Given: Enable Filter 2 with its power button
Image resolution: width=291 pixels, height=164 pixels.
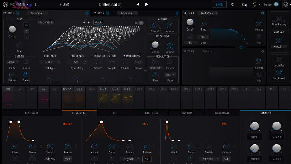Looking at the screenshot, I should (x=262, y=51).
